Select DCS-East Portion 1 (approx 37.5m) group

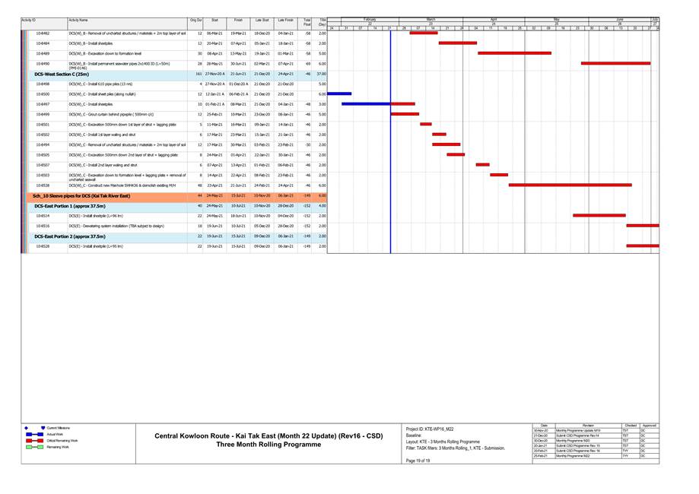tap(70, 205)
